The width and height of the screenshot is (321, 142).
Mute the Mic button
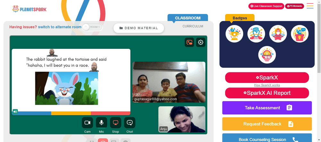[x=101, y=123]
